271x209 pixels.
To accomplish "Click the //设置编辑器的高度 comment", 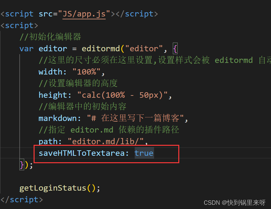I will [x=78, y=83].
